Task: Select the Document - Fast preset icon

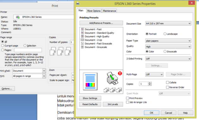Action: 82,29
